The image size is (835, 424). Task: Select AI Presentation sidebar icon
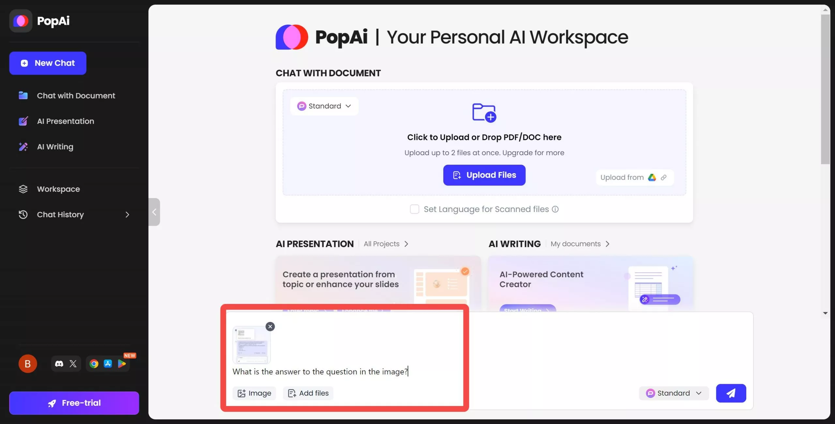click(23, 121)
